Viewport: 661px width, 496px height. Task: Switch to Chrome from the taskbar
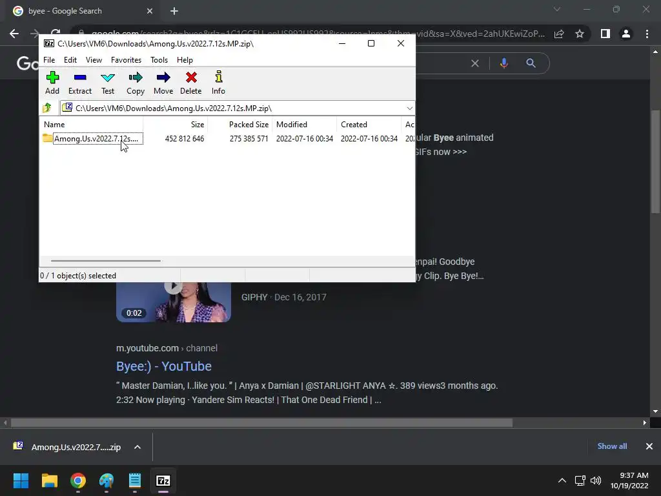pos(78,480)
